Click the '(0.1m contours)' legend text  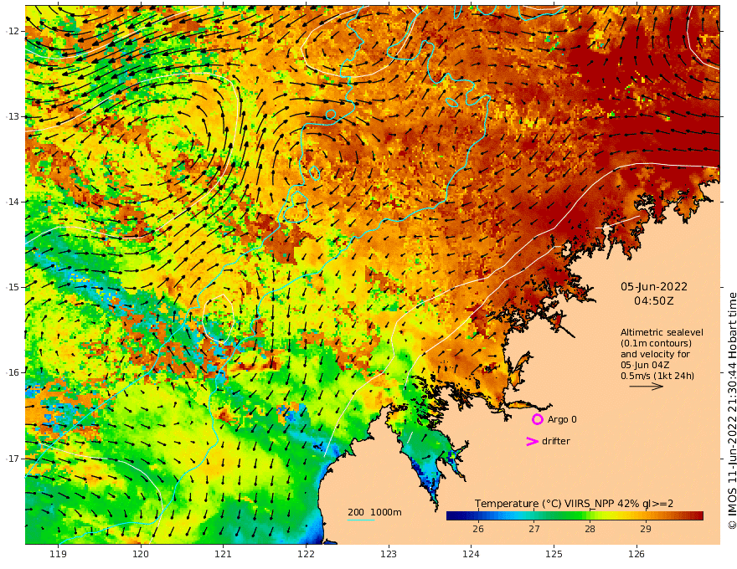click(x=656, y=343)
